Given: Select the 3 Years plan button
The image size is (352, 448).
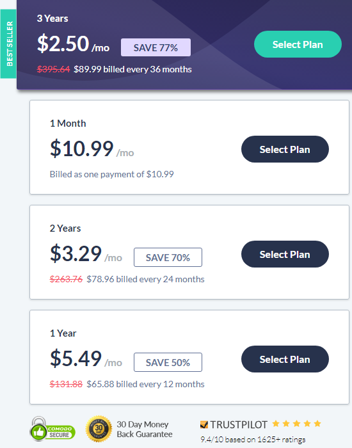Looking at the screenshot, I should point(298,44).
